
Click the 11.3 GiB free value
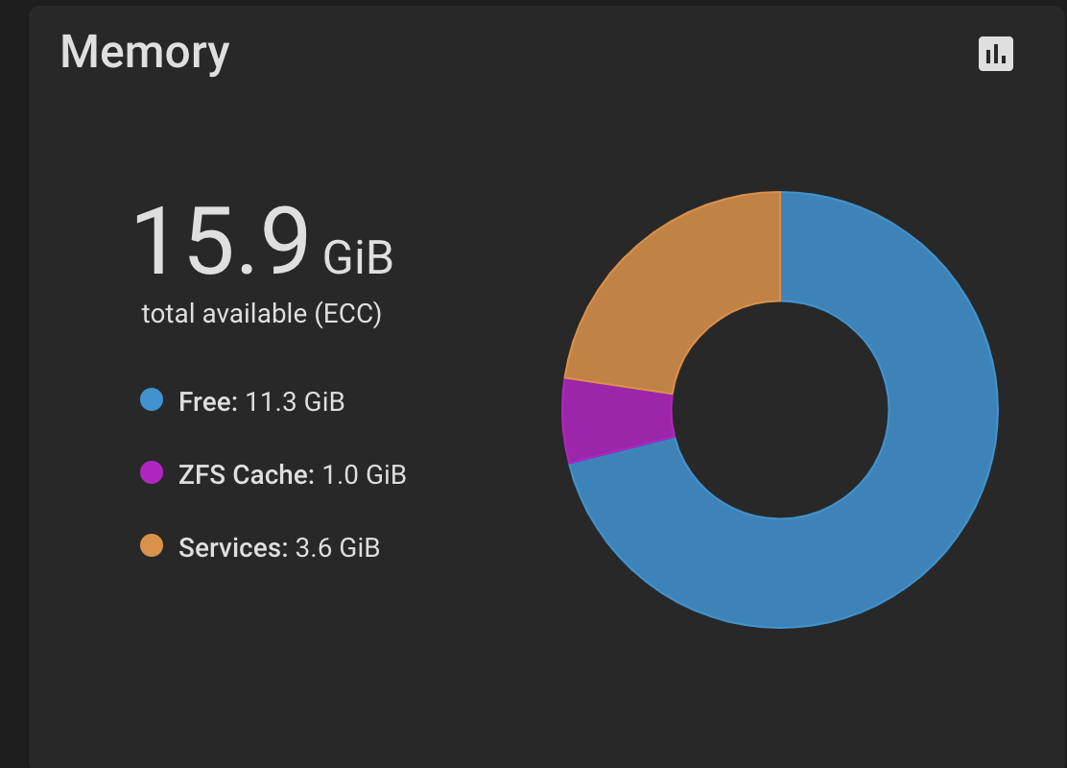point(295,401)
